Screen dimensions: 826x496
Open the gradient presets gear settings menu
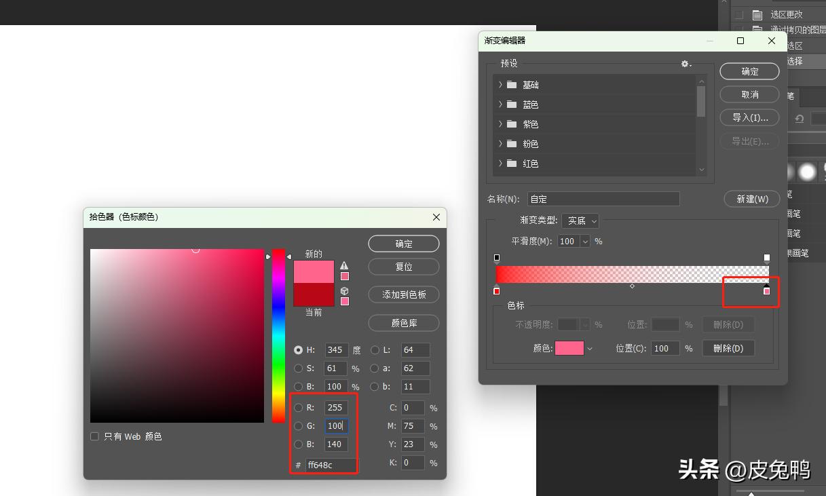[686, 64]
